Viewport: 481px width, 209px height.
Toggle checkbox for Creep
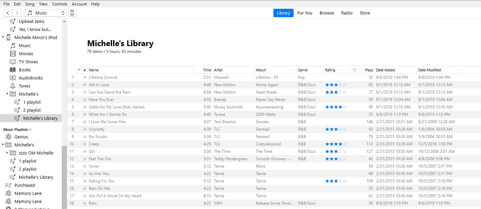tap(85, 144)
